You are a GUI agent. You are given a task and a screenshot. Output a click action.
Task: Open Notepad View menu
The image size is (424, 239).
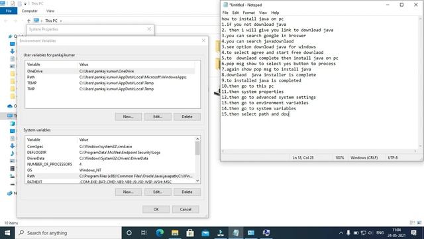pyautogui.click(x=263, y=13)
